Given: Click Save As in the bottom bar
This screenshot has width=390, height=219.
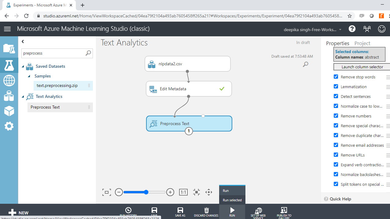Looking at the screenshot, I should tap(180, 212).
